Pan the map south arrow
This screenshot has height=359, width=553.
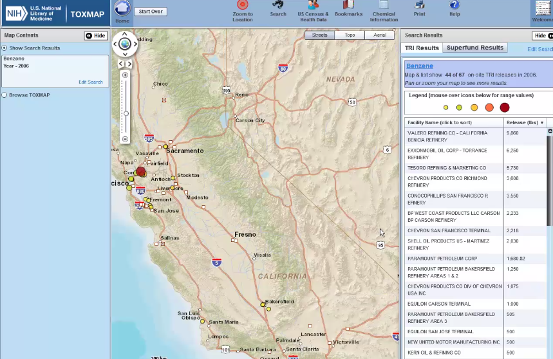pos(125,54)
